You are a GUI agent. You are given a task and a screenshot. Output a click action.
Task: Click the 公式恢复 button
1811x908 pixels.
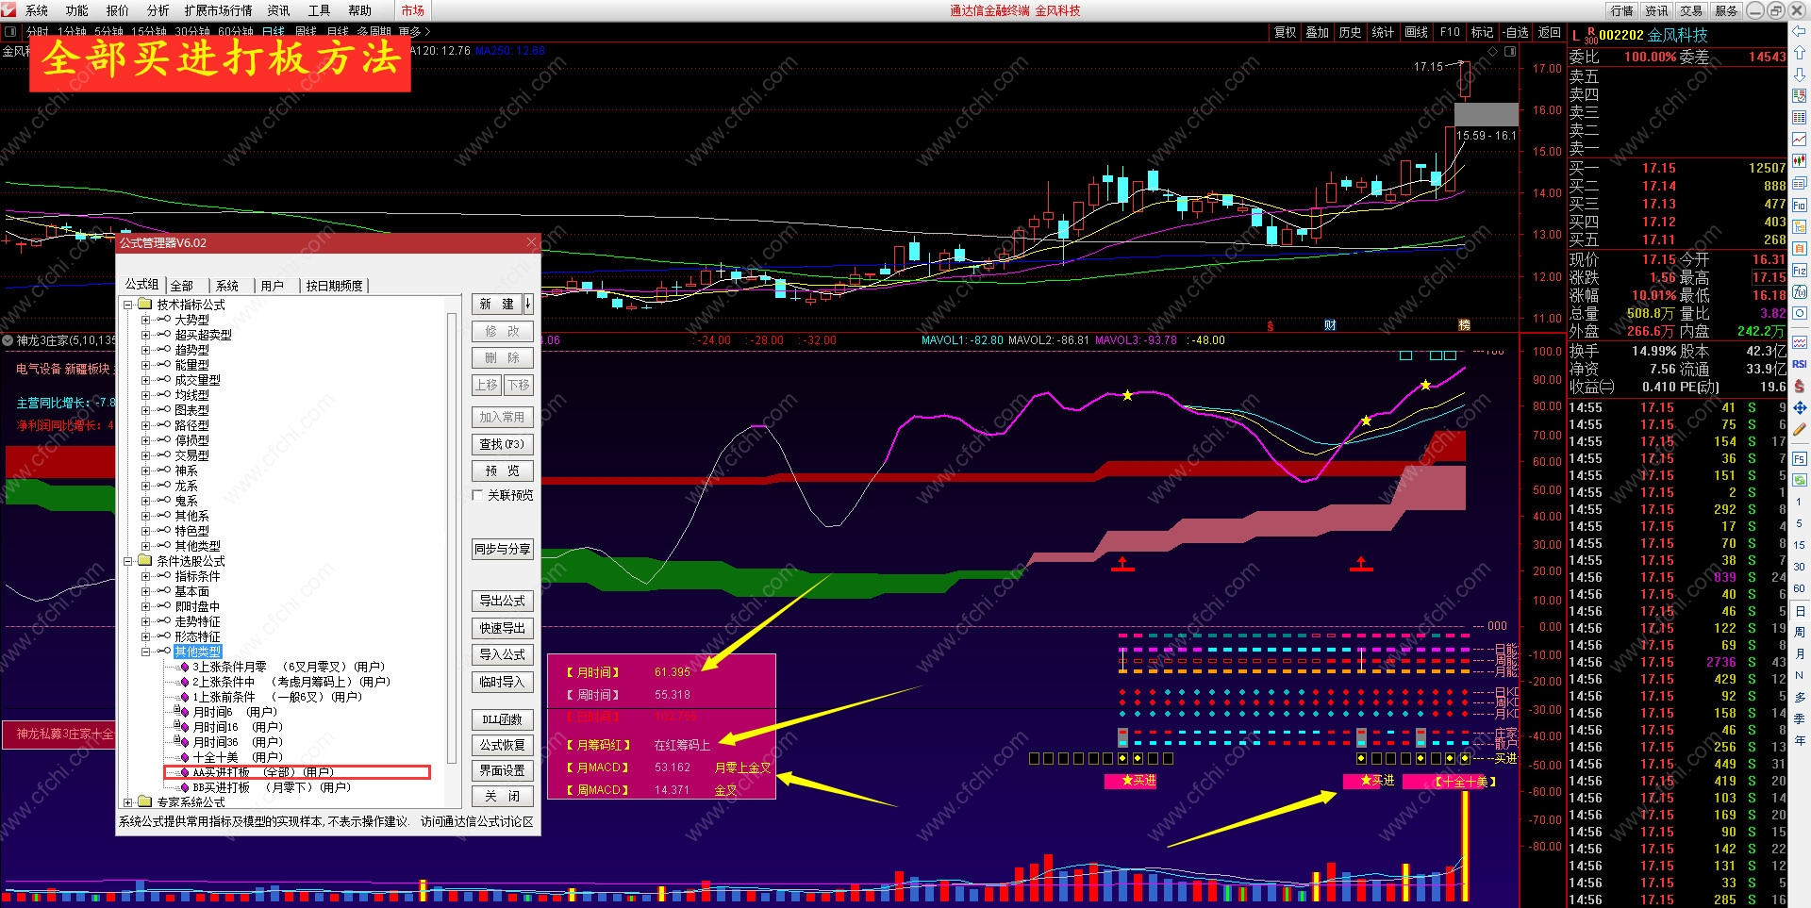pyautogui.click(x=502, y=745)
